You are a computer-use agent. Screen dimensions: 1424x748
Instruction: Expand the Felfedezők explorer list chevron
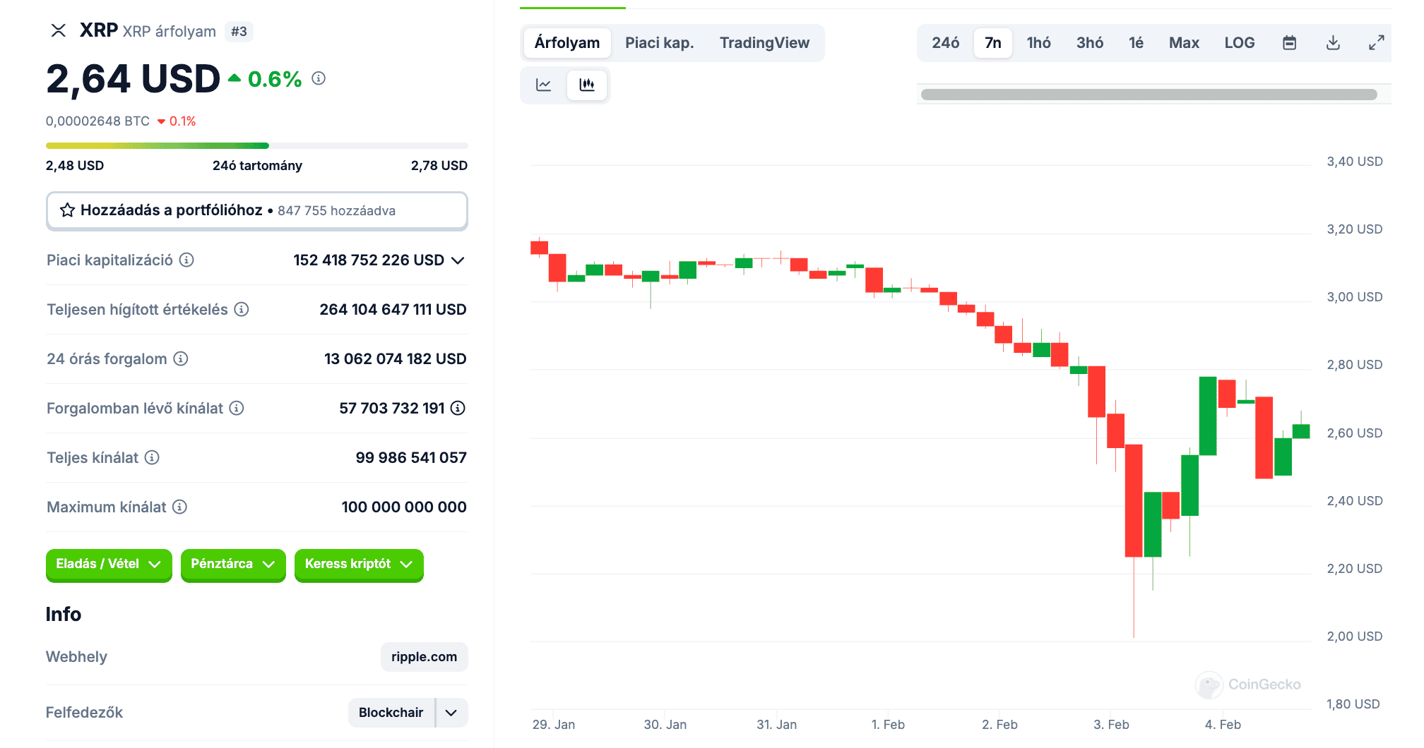tap(451, 713)
